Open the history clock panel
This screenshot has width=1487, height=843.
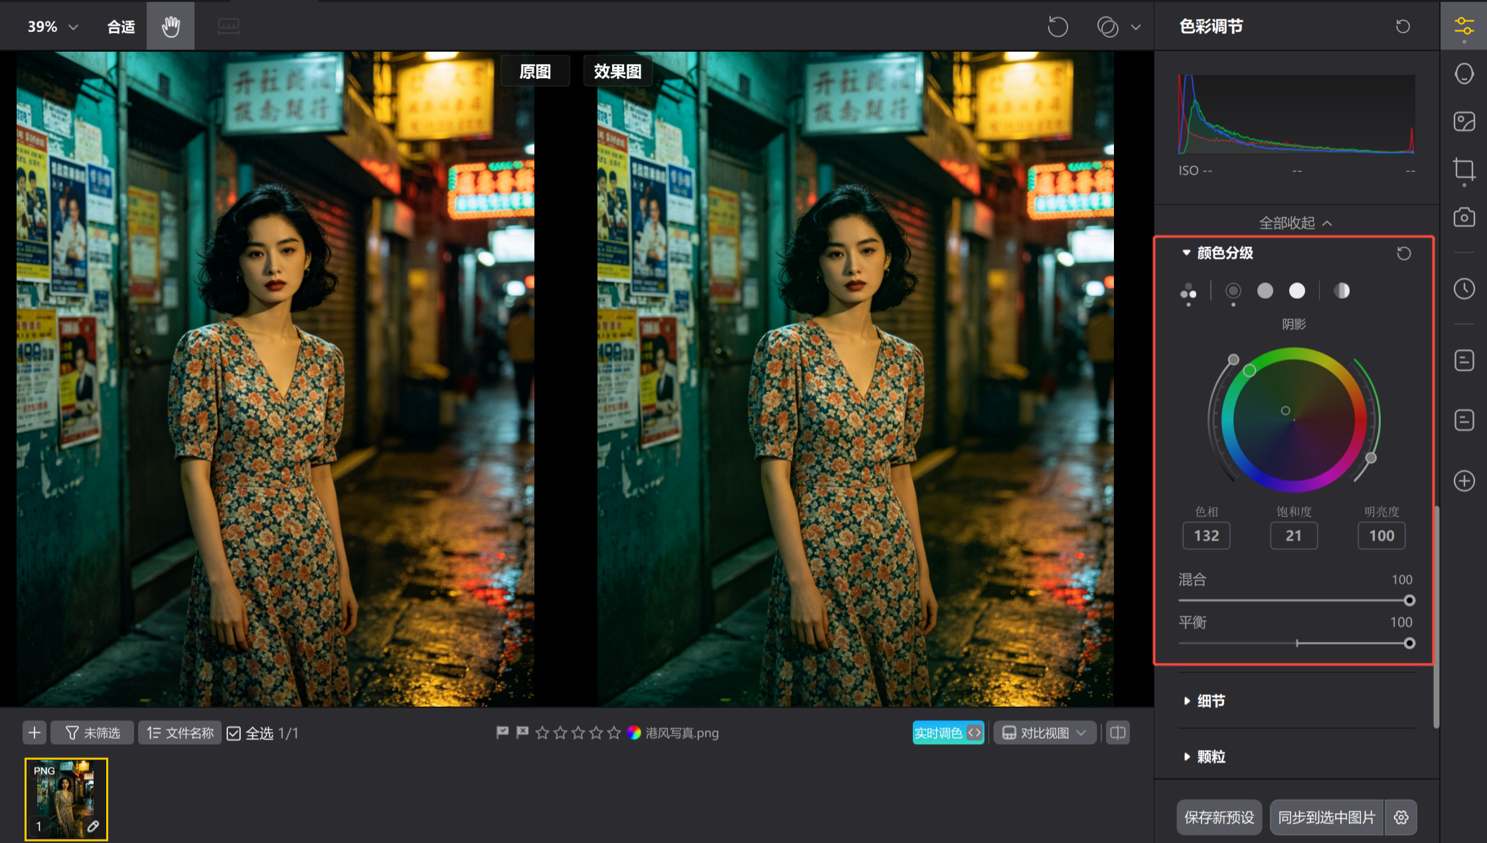1464,289
